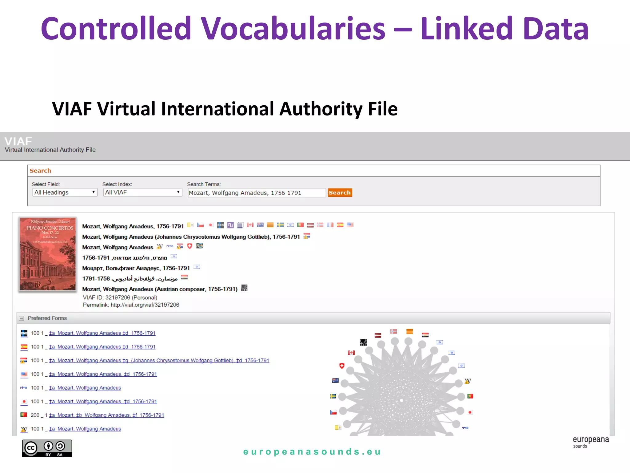Click the DNB icon in the Preferred Forms list

tap(24, 333)
